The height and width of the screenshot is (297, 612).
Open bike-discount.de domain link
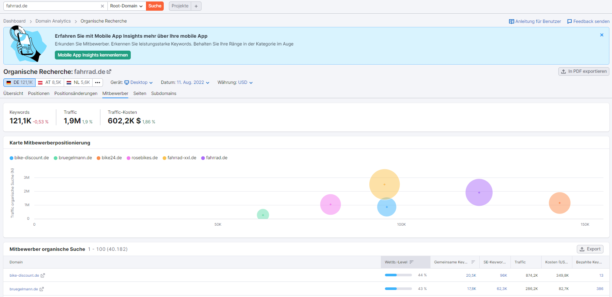click(24, 276)
